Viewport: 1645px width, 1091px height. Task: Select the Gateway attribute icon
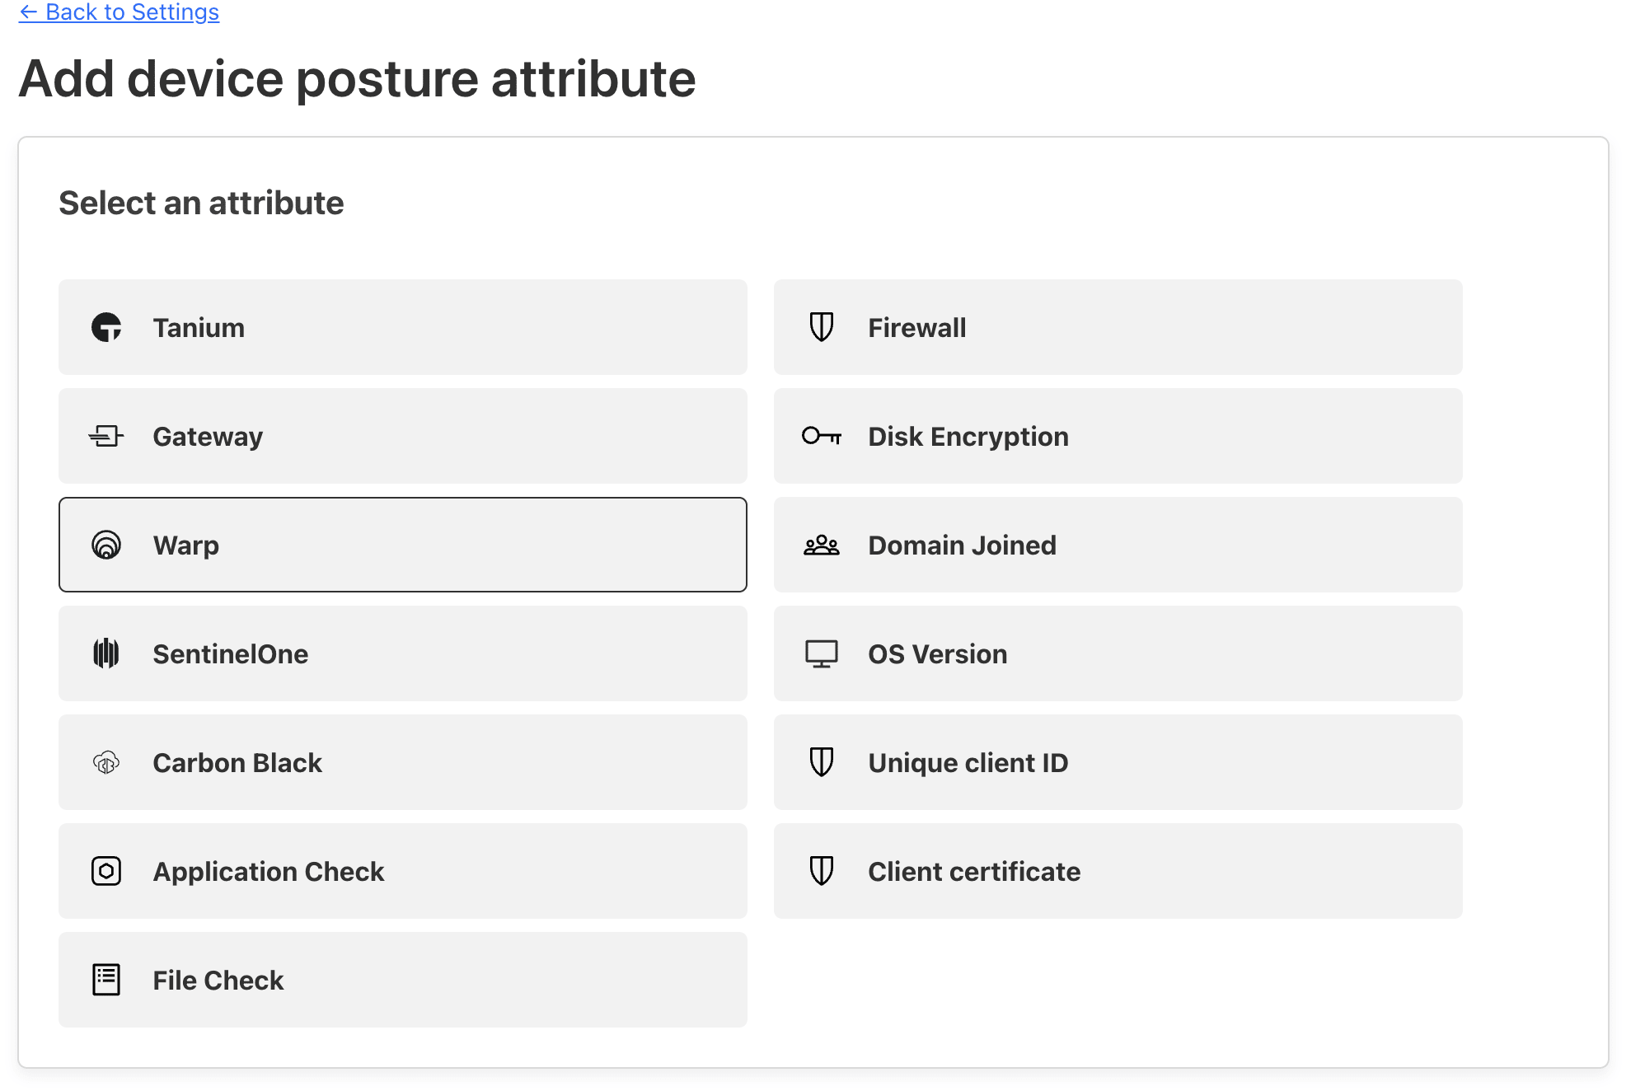click(106, 435)
